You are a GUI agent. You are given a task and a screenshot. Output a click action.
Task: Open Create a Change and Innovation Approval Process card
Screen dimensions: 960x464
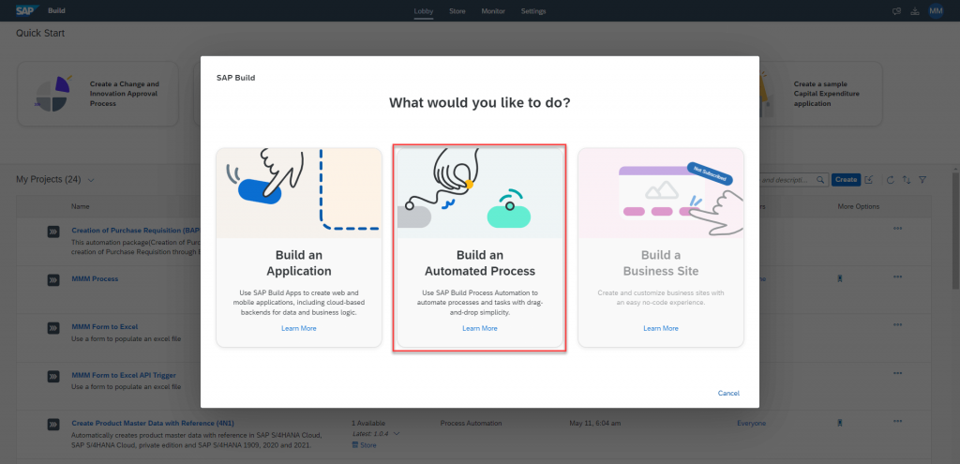coord(97,94)
